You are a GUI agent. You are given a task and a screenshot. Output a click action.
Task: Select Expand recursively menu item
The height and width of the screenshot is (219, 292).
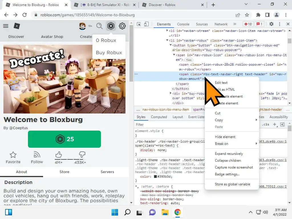click(232, 154)
